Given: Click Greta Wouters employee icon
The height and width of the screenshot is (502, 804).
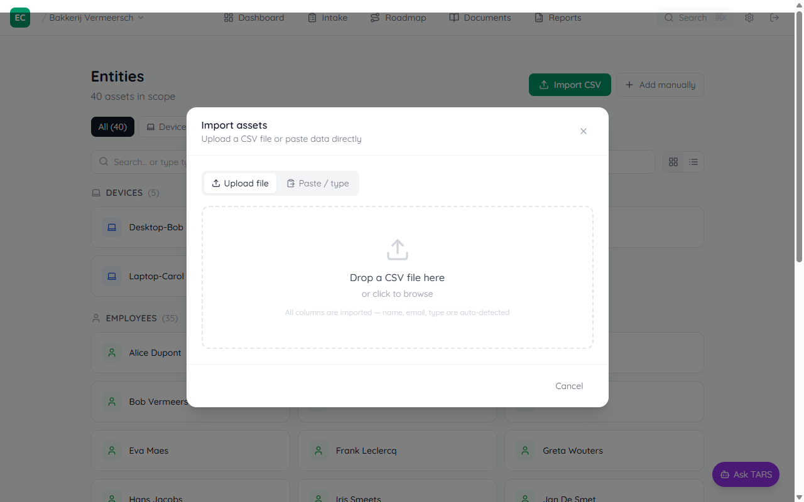Looking at the screenshot, I should pyautogui.click(x=525, y=451).
